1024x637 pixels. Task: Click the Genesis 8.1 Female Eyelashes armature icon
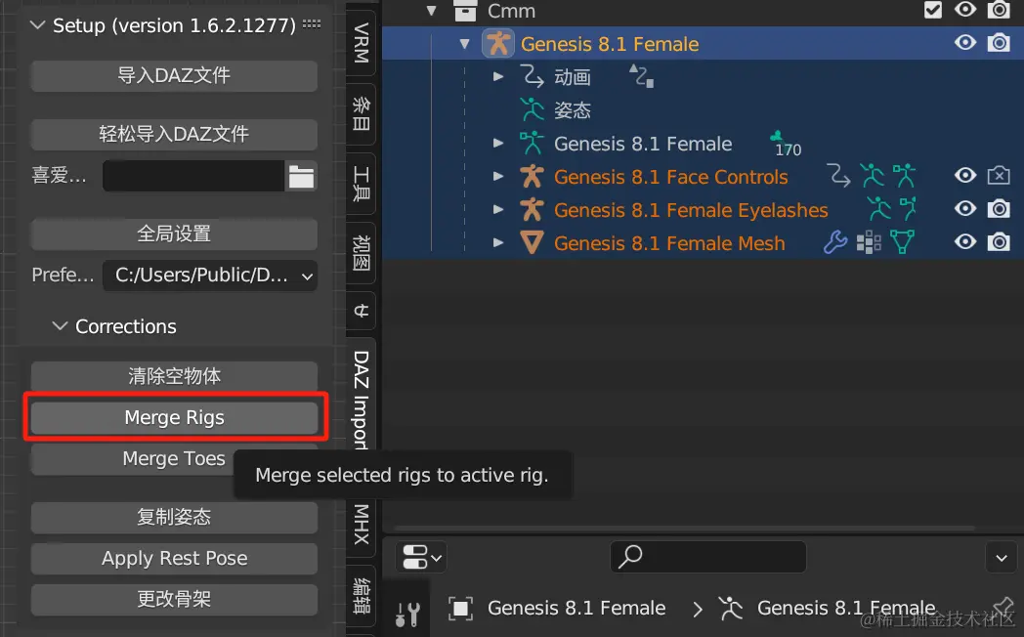tap(532, 209)
